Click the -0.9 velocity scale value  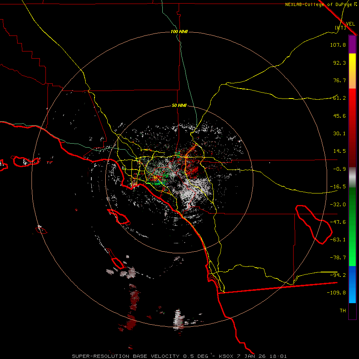pyautogui.click(x=339, y=169)
